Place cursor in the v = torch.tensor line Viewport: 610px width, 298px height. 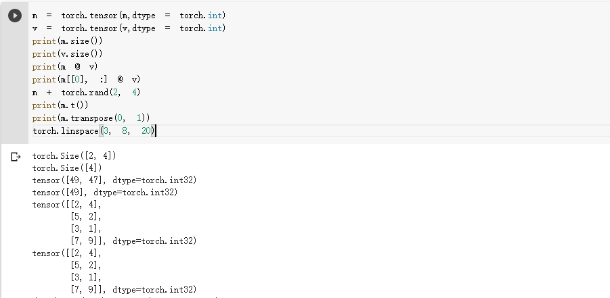(129, 28)
